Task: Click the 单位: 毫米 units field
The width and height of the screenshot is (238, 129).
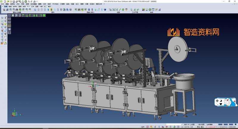Action: coord(202,127)
